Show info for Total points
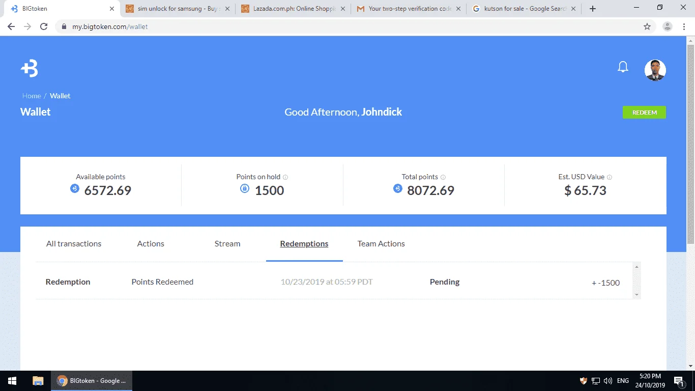Viewport: 695px width, 391px height. click(443, 177)
